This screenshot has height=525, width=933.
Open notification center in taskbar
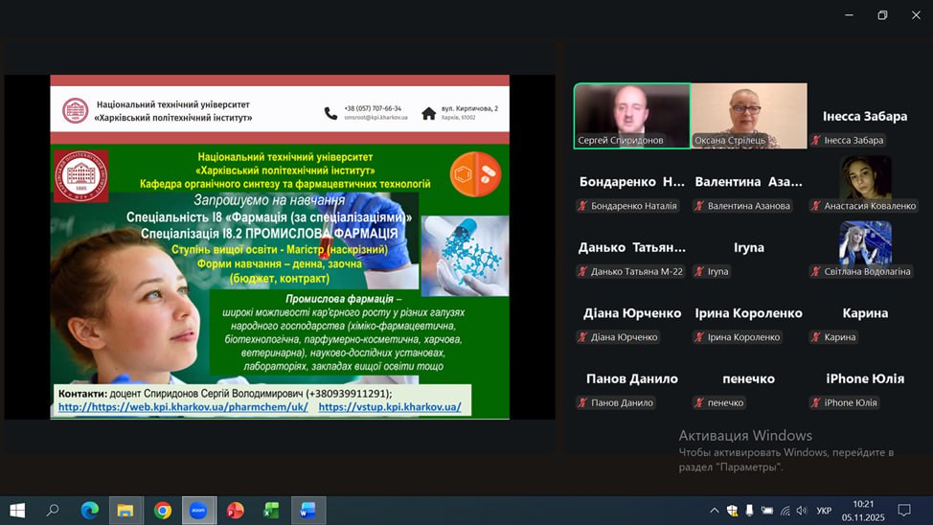[x=904, y=511]
